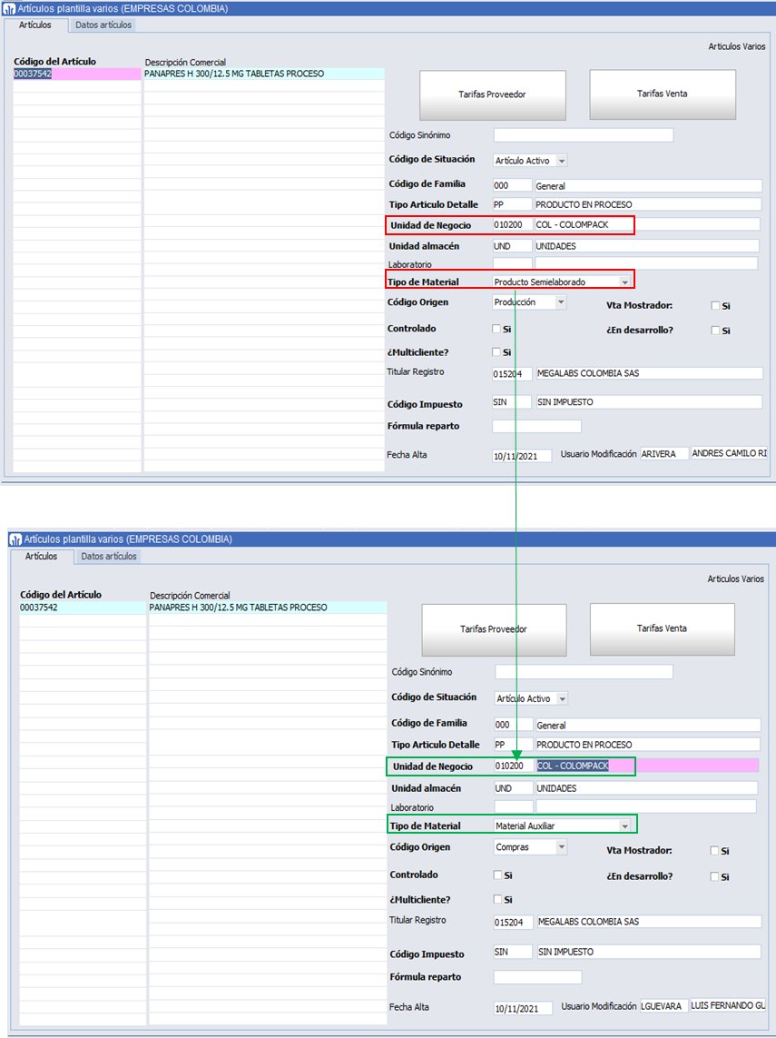
Task: Click Código Sinónimo field in upper window
Action: [584, 135]
